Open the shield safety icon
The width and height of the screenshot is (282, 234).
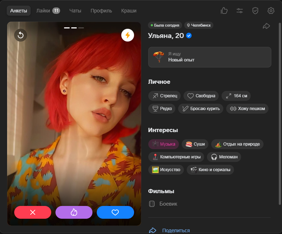point(255,11)
